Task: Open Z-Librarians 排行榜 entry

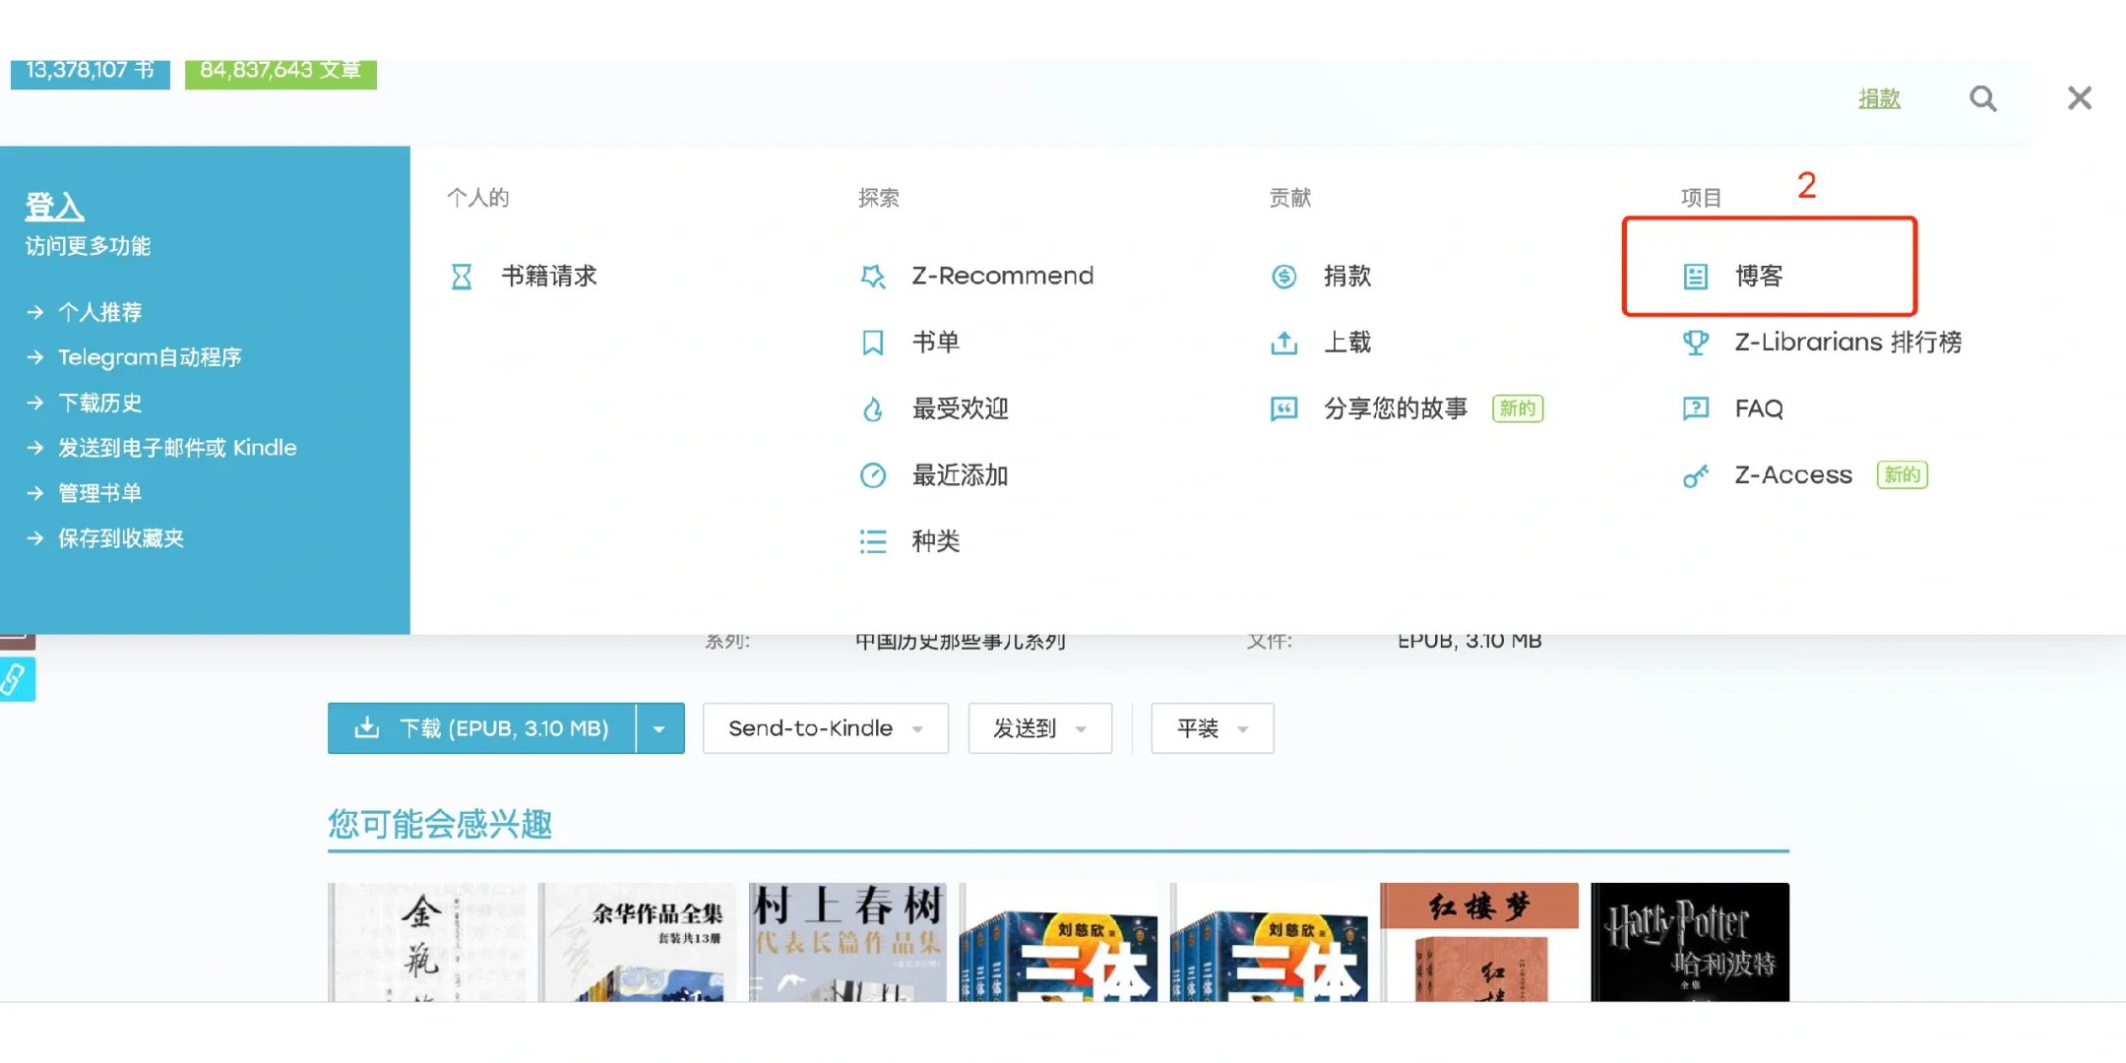Action: click(1847, 343)
